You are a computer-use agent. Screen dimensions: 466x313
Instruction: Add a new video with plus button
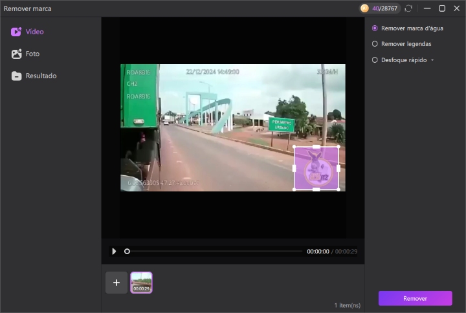coord(116,283)
